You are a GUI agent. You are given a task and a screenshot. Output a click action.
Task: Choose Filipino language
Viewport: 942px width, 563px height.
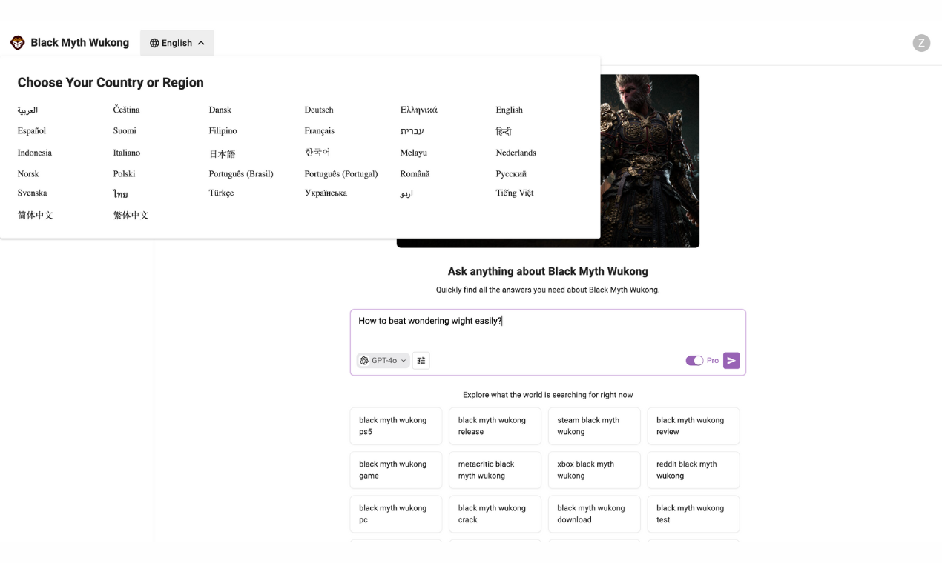(223, 130)
